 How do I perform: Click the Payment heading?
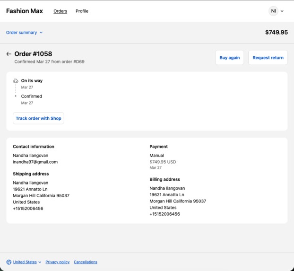click(x=159, y=147)
